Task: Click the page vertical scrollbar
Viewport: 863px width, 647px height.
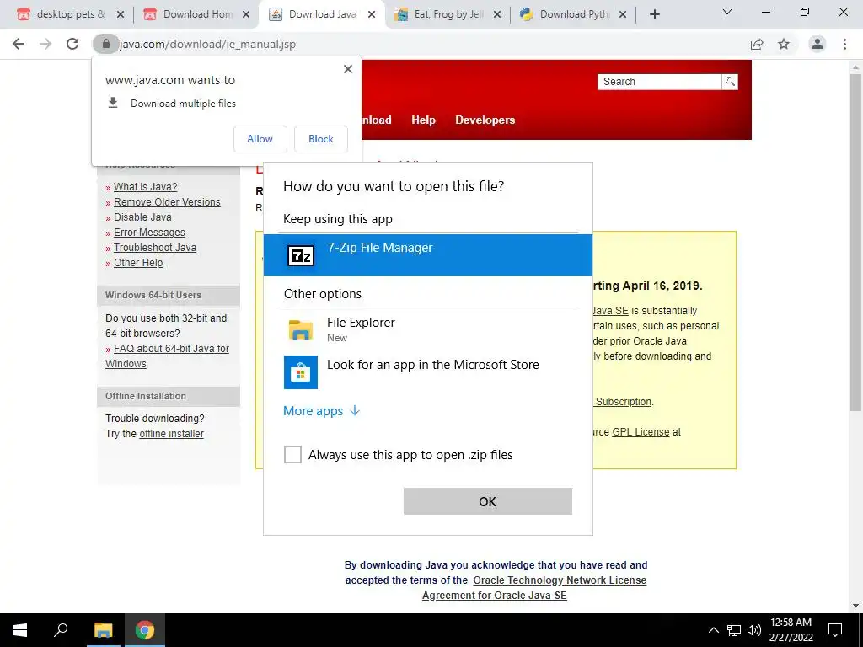Action: pos(855,242)
